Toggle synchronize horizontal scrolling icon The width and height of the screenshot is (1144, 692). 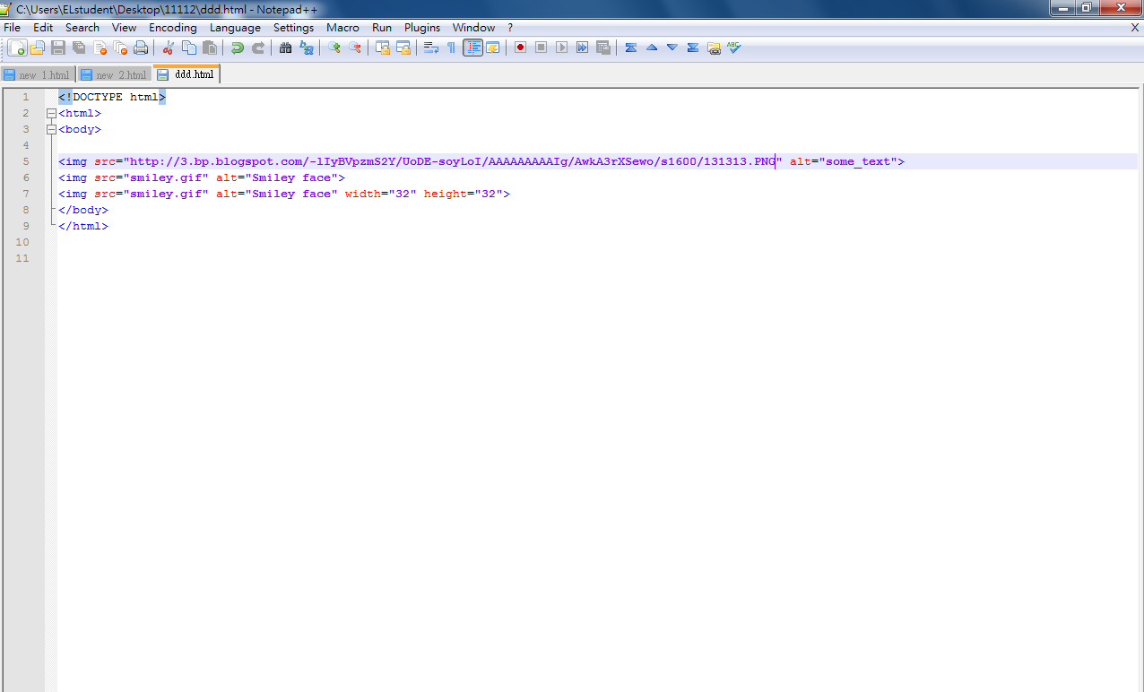click(x=403, y=48)
